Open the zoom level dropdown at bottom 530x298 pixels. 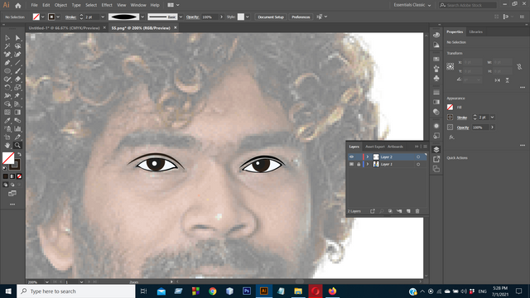click(x=46, y=281)
